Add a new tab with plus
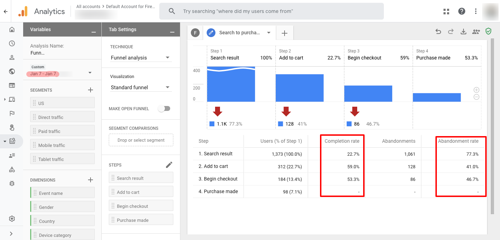 point(285,33)
